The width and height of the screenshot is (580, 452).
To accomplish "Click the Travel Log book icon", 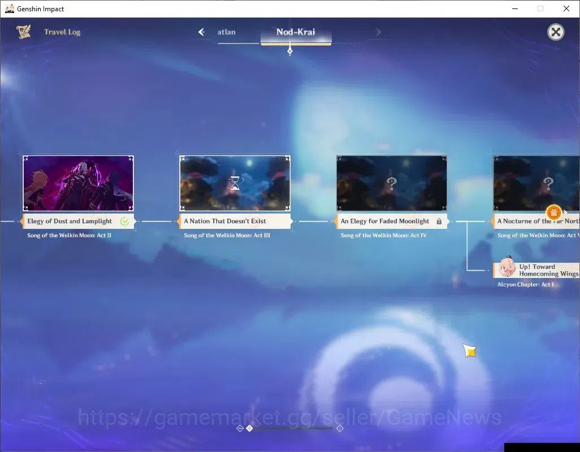I will click(24, 32).
